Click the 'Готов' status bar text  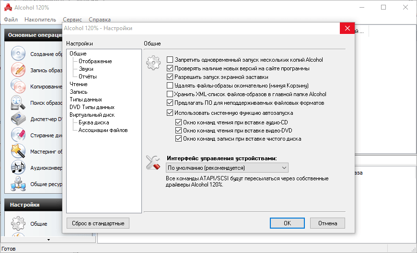tap(9, 249)
